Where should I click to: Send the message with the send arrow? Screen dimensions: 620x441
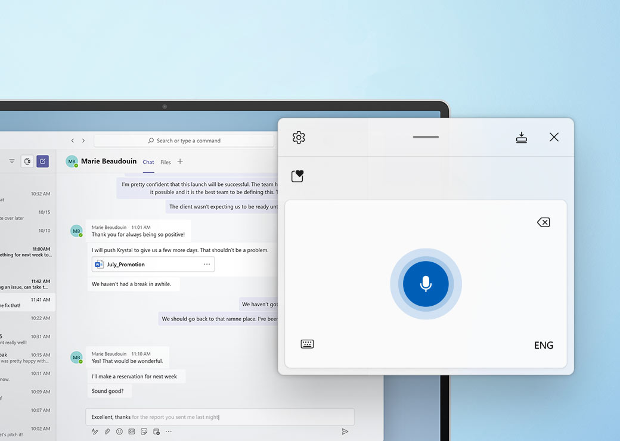click(345, 431)
